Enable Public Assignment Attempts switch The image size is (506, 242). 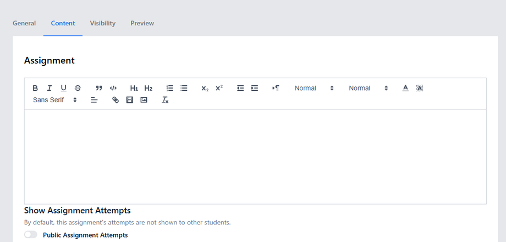(31, 235)
